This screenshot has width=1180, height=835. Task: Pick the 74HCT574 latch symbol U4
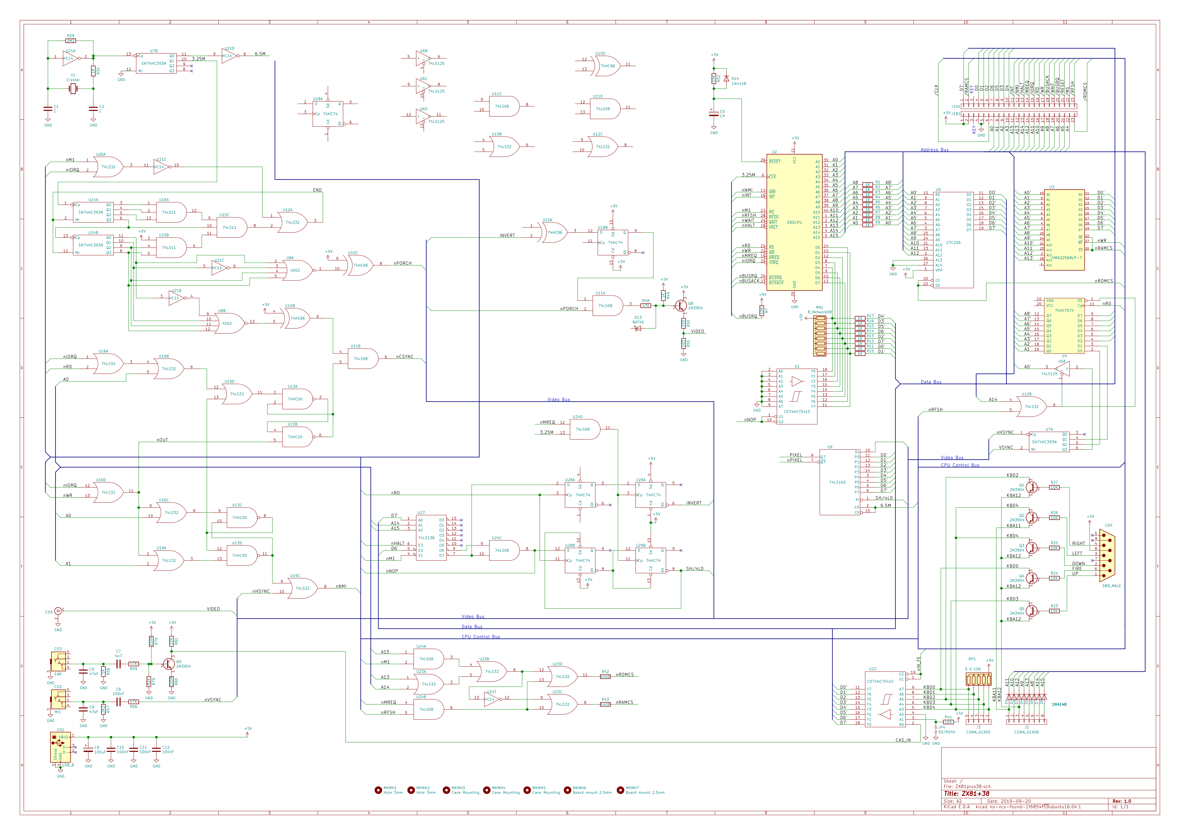pyautogui.click(x=1064, y=326)
